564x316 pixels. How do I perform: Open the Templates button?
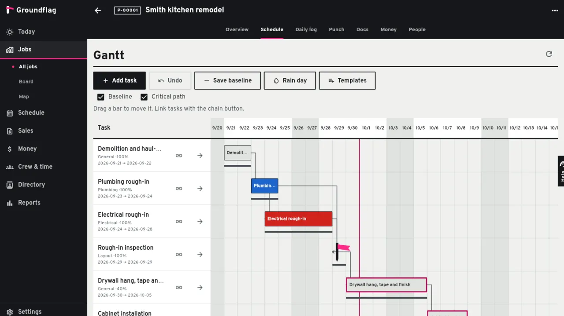point(347,80)
